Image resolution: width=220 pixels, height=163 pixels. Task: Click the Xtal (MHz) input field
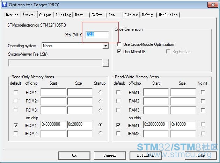tap(97, 35)
